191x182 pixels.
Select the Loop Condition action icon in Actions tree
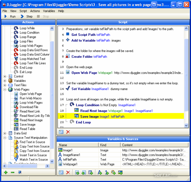tap(16, 32)
